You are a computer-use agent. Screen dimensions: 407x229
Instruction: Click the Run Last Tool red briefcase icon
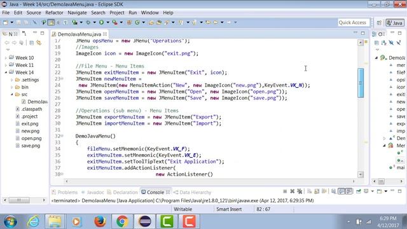click(114, 23)
